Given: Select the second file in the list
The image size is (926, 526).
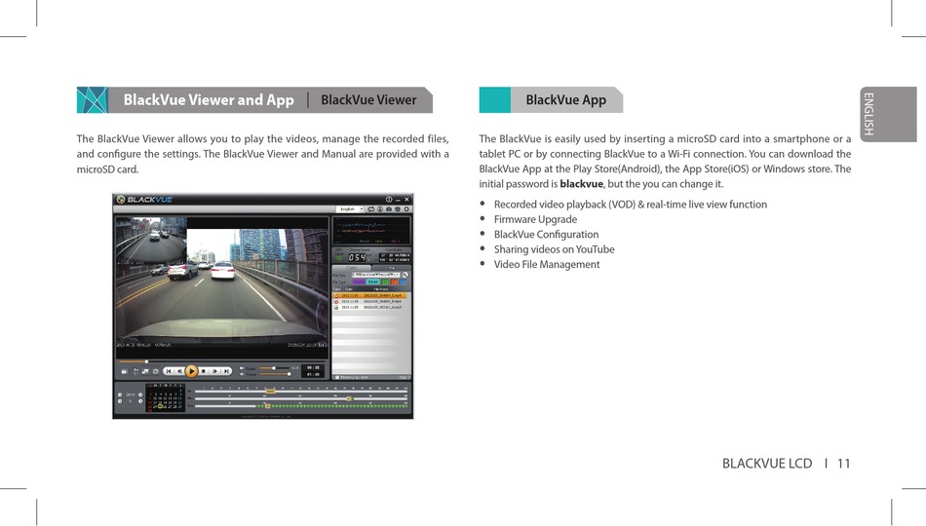Looking at the screenshot, I should point(370,302).
